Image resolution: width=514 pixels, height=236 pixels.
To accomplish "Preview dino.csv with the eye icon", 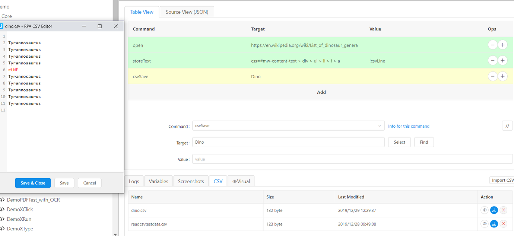I will click(484, 210).
